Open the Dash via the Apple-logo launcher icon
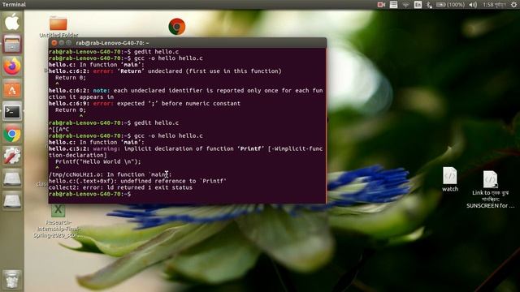The width and height of the screenshot is (520, 292). [x=12, y=22]
